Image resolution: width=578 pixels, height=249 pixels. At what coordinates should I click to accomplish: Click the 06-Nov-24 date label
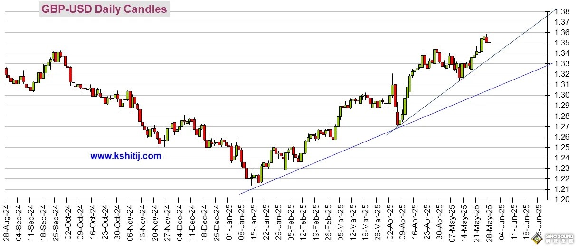[x=130, y=222]
